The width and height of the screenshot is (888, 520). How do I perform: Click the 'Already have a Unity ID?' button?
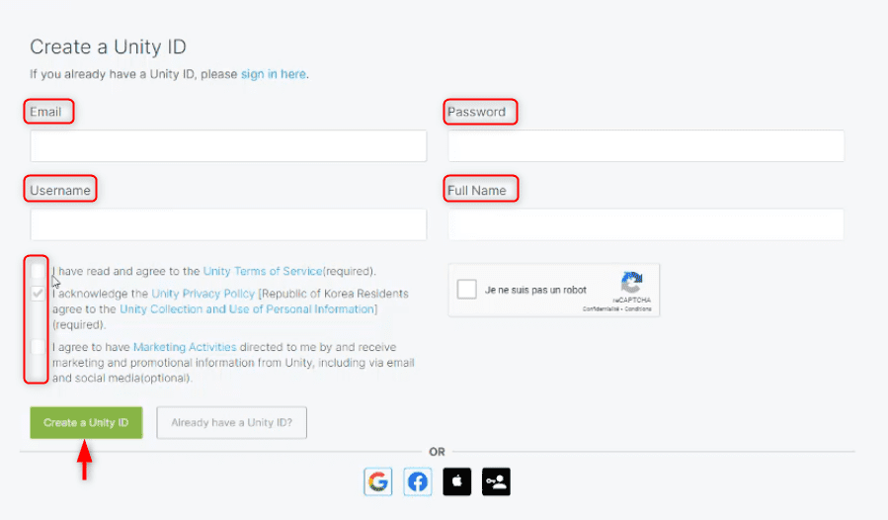pos(231,422)
